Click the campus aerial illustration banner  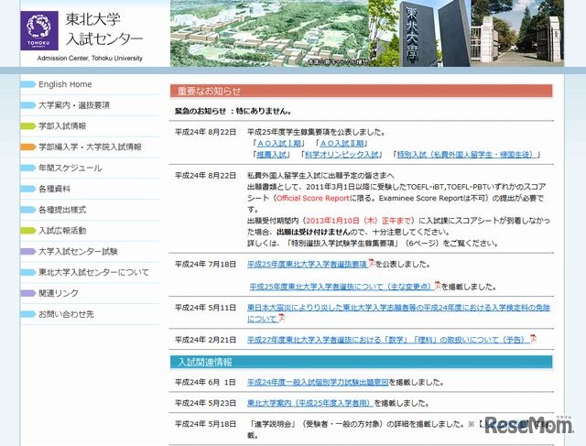click(x=269, y=33)
